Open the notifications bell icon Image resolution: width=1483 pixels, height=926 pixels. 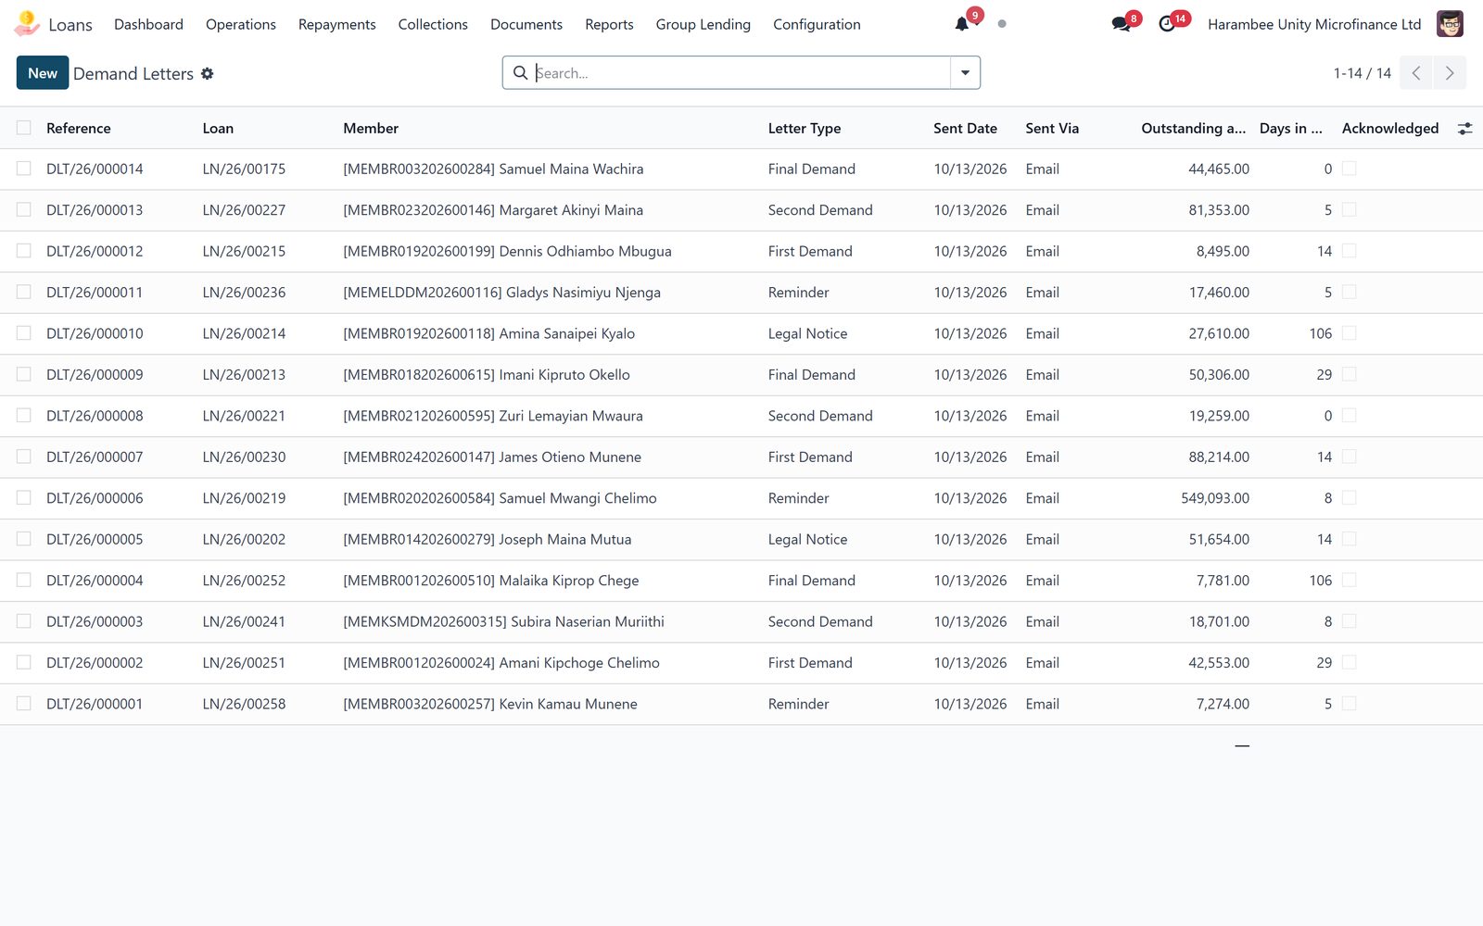tap(962, 24)
